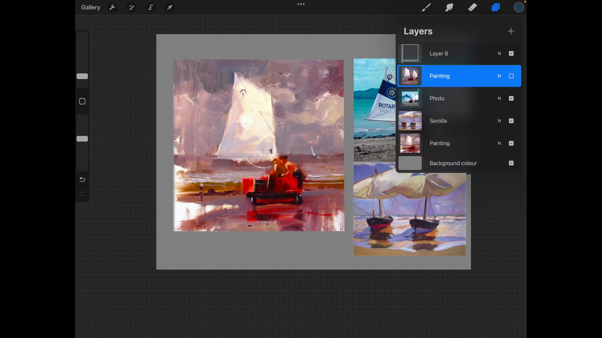This screenshot has height=338, width=602.
Task: Select the Photo layer thumbnail
Action: 410,98
